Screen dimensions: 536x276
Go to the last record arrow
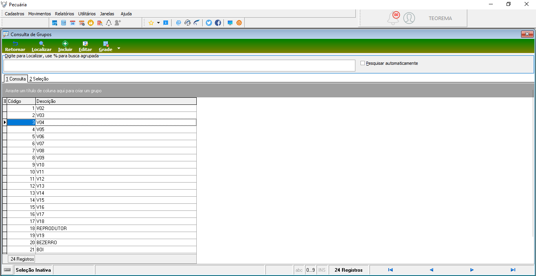point(513,270)
